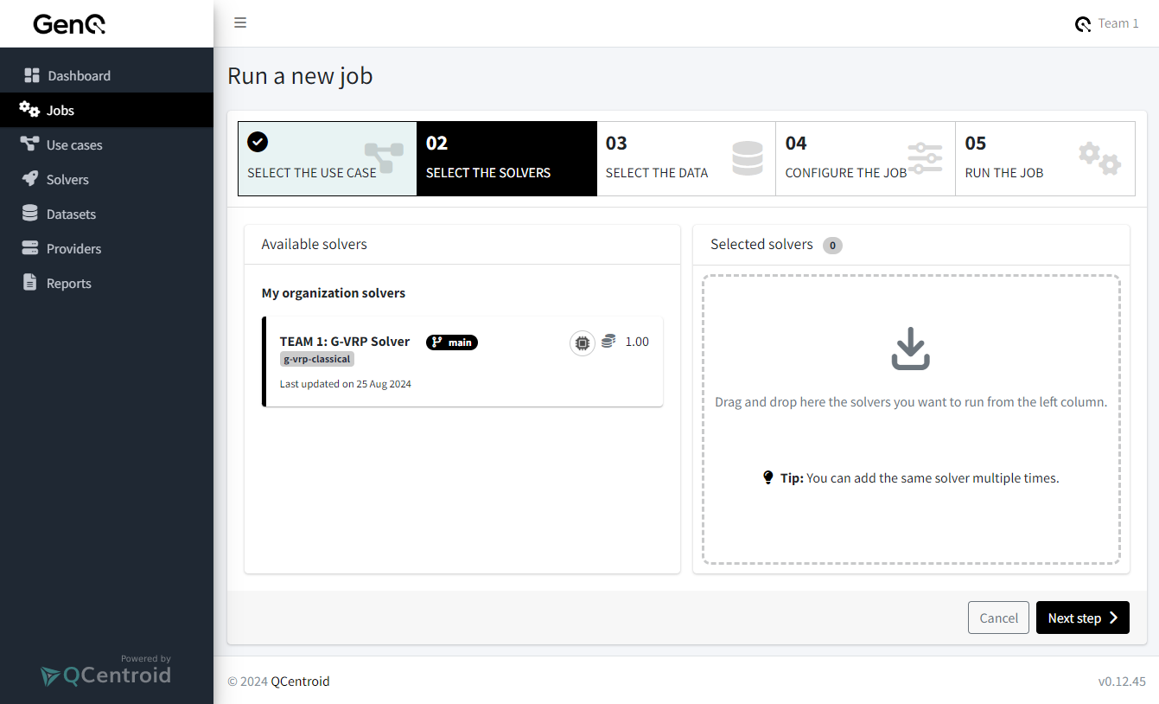Click the Selected solvers count badge
Viewport: 1159px width, 704px height.
tap(832, 246)
